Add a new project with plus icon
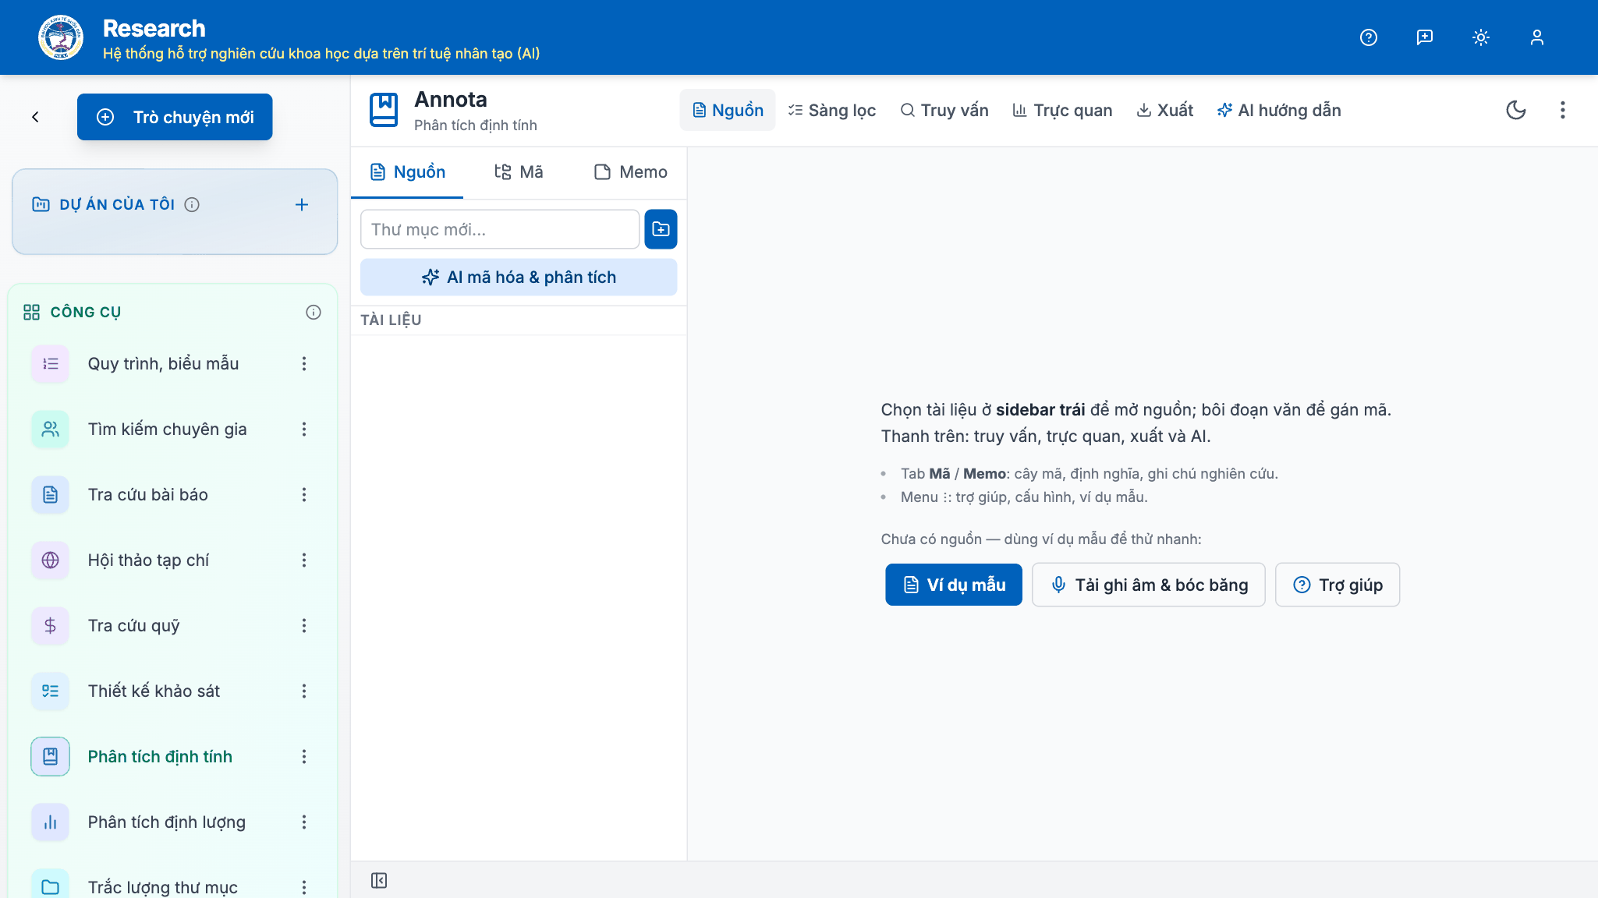Screen dimensions: 1598x898 pyautogui.click(x=302, y=204)
